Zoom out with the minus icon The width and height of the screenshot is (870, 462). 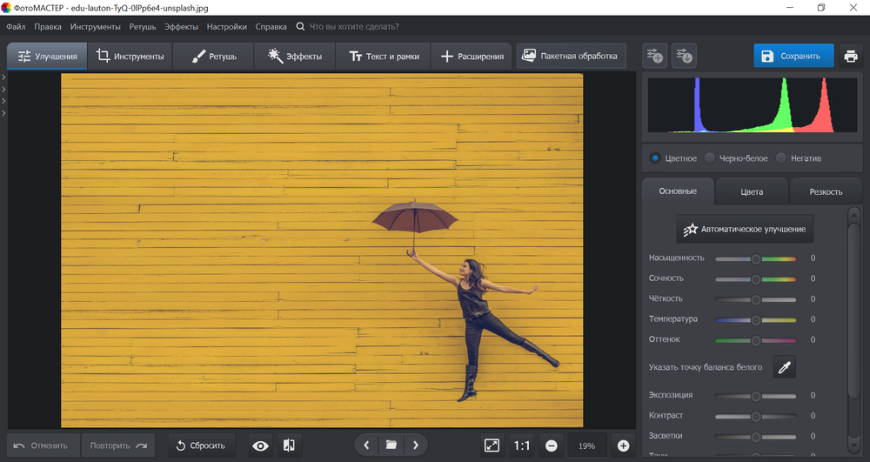551,445
